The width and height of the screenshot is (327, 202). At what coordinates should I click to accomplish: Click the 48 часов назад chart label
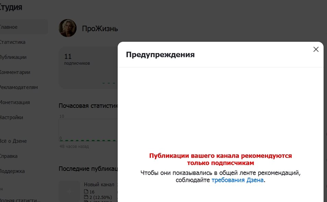click(x=74, y=147)
